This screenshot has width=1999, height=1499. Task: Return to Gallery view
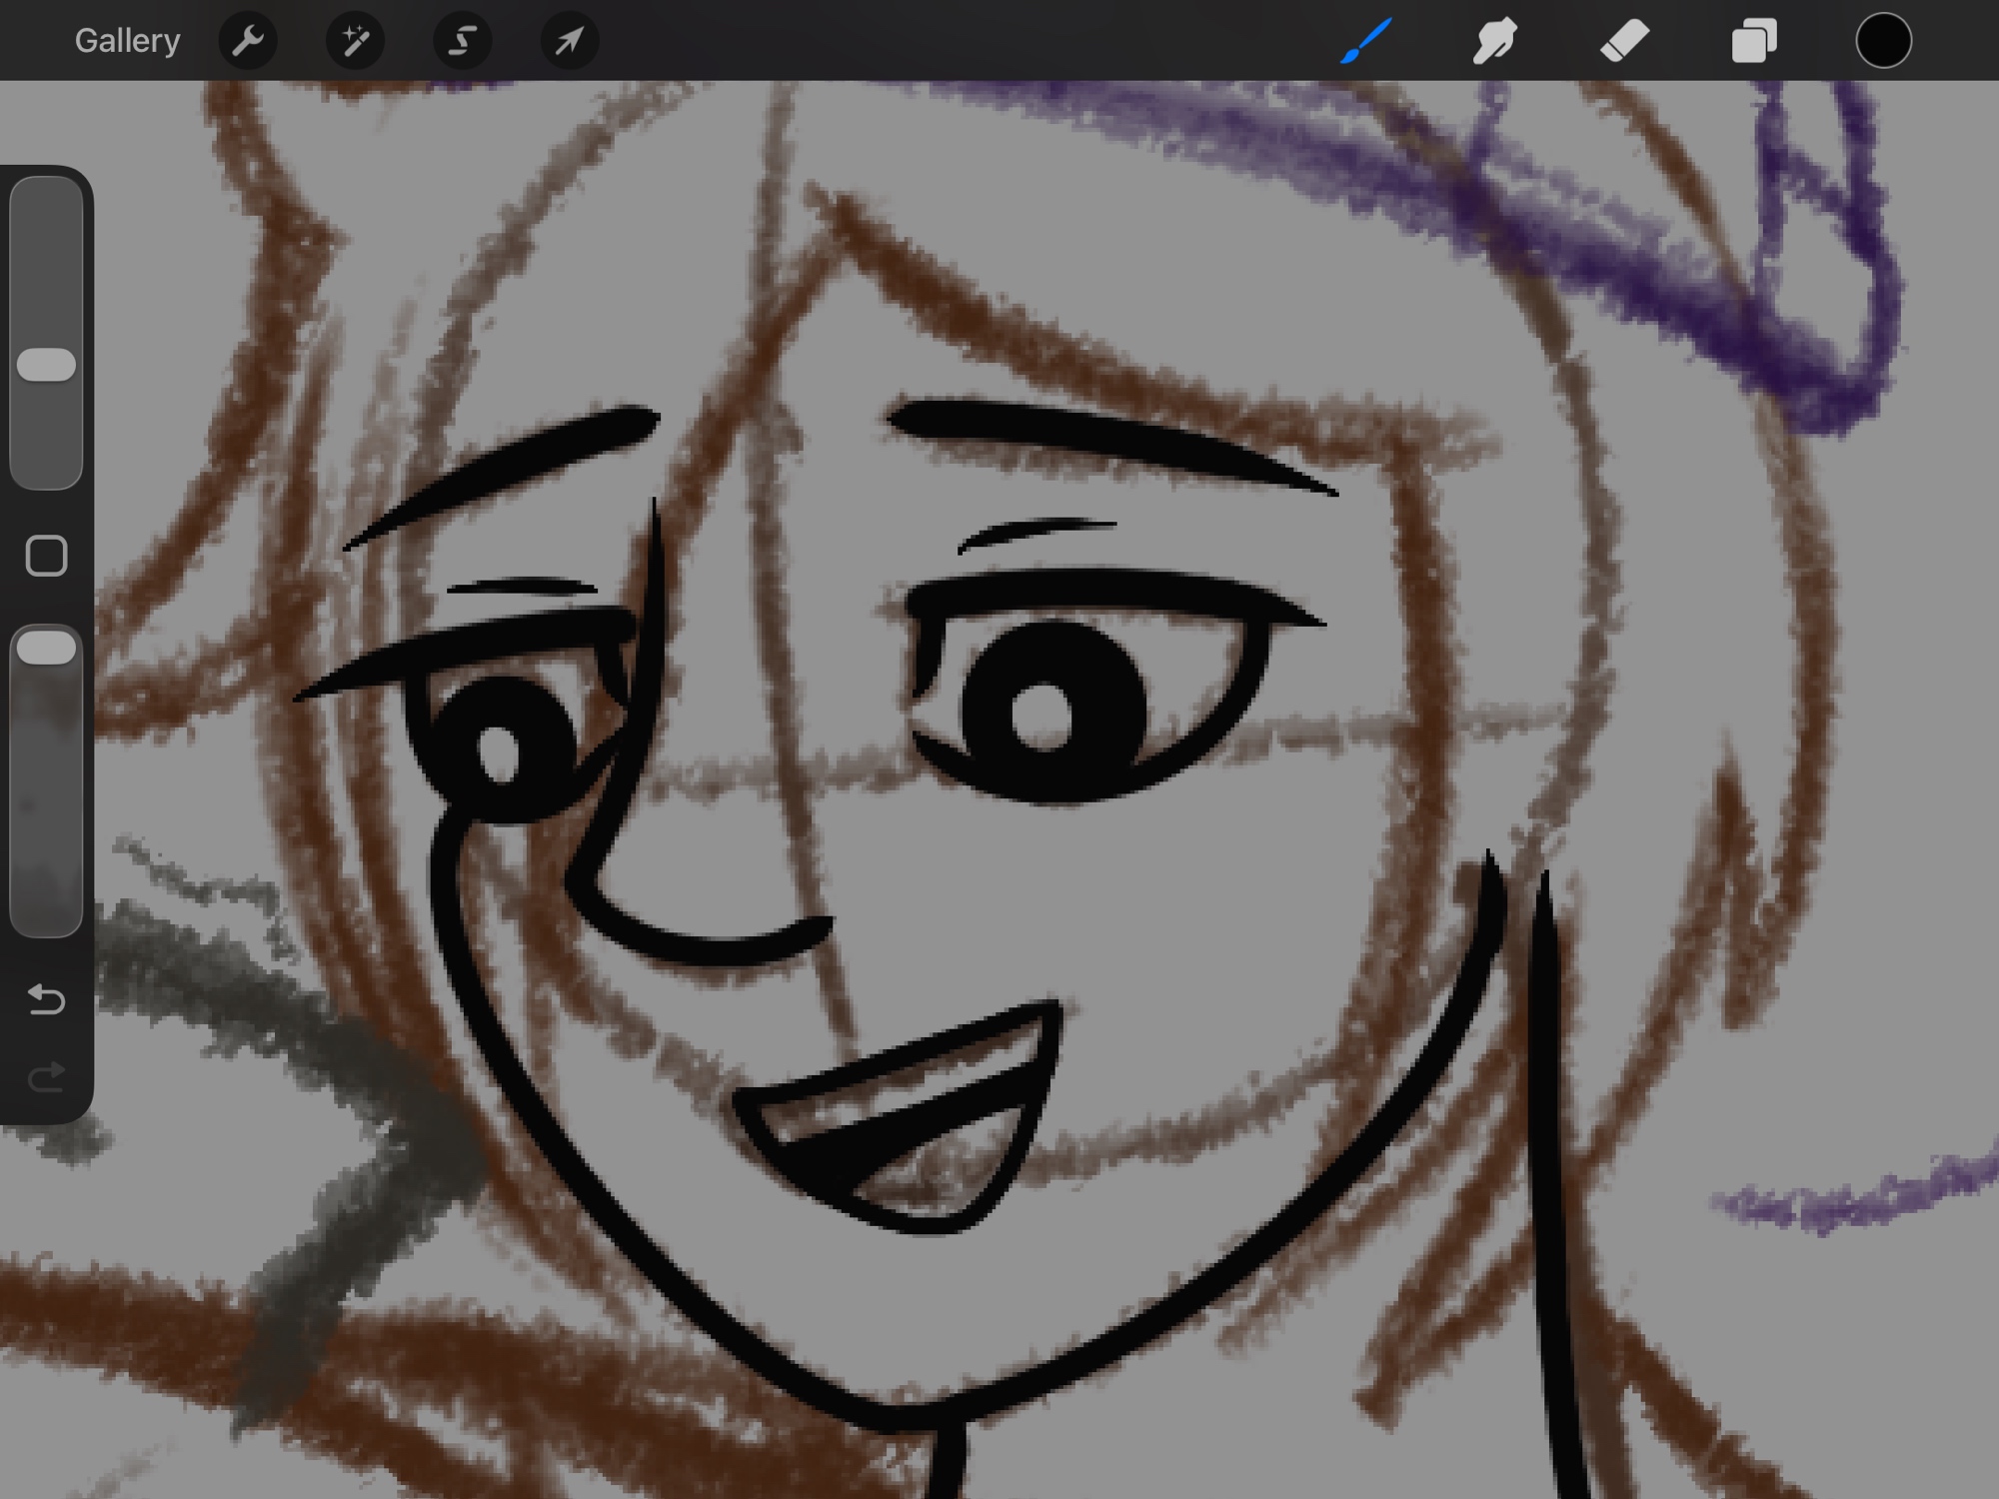[127, 41]
